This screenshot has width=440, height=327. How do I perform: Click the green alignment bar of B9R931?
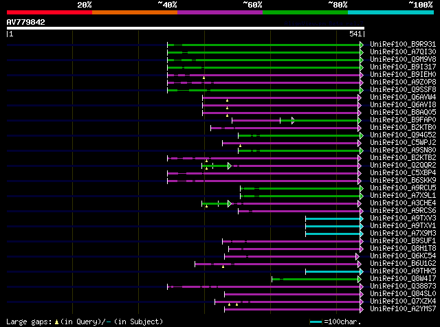click(264, 45)
